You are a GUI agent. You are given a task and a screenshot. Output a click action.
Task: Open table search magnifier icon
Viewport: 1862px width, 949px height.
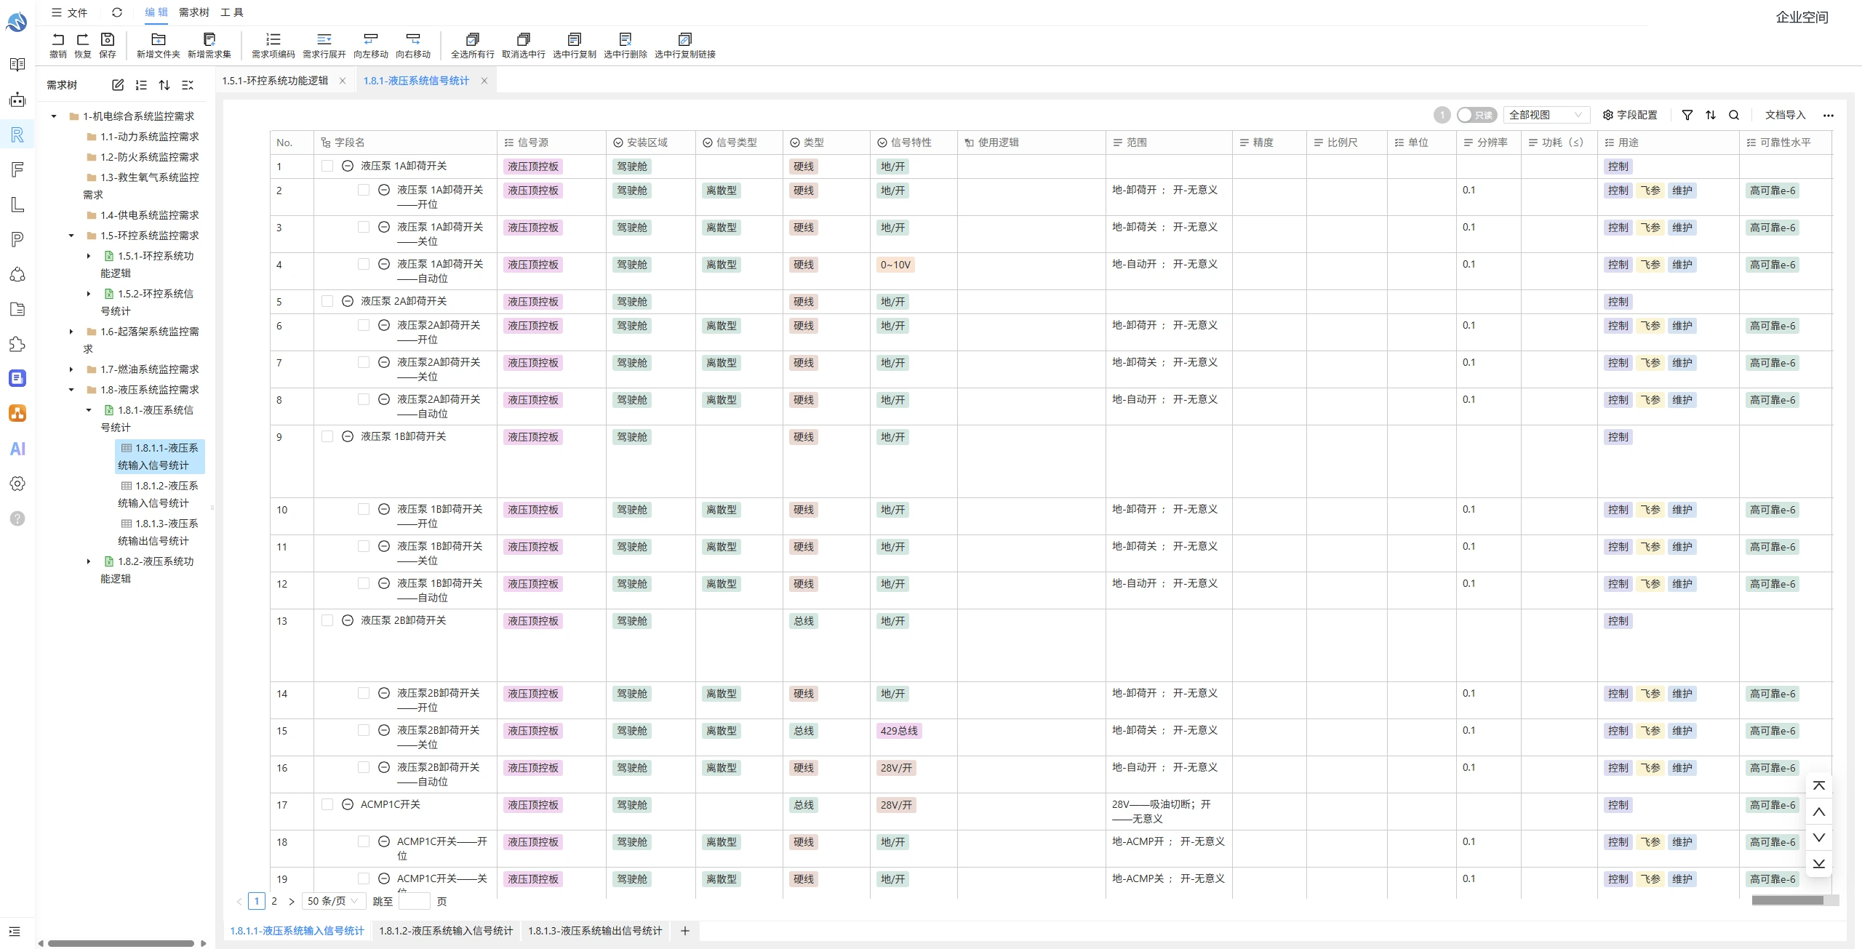click(x=1734, y=115)
